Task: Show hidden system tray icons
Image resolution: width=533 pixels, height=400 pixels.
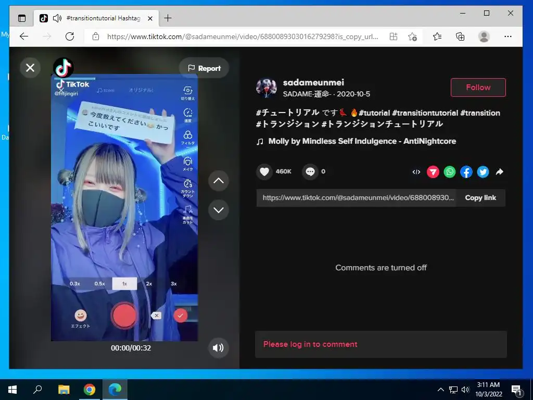Action: [440, 390]
